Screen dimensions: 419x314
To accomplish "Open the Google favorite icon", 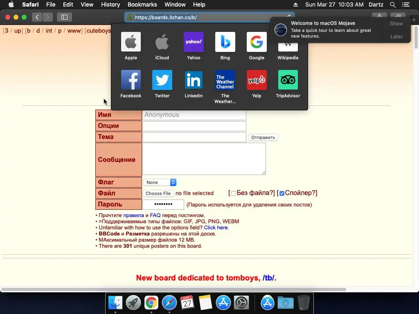I will pos(257,42).
